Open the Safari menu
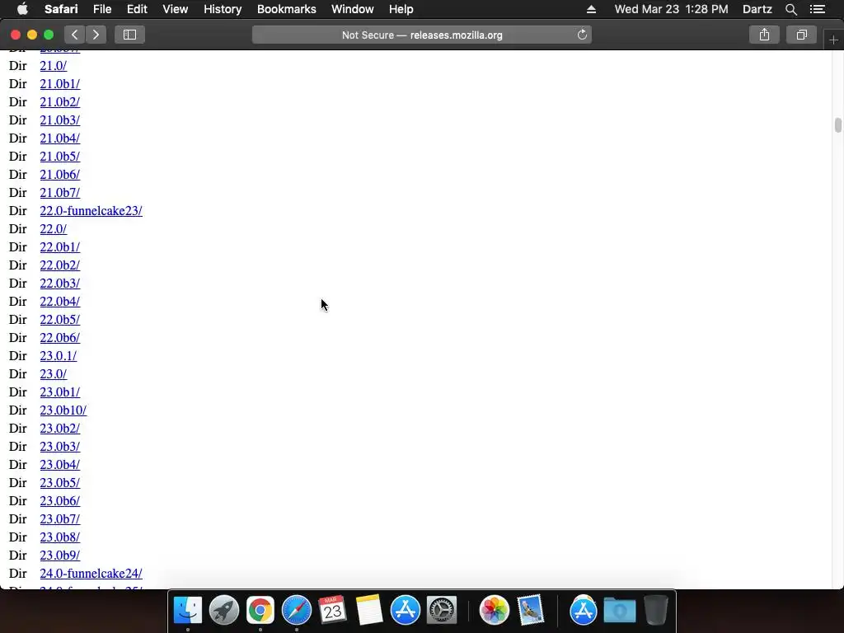The image size is (844, 633). [61, 9]
